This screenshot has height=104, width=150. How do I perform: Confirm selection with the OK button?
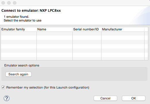coord(134,98)
